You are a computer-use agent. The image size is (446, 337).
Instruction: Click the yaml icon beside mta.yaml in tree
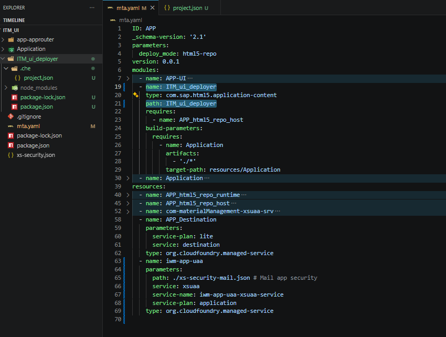10,126
